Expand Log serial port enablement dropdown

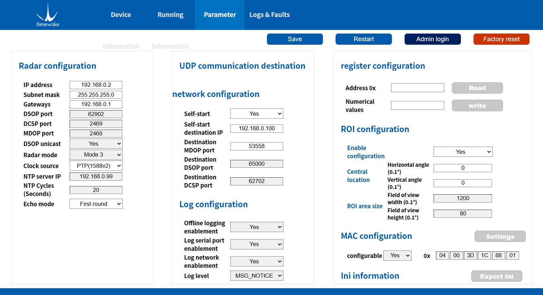(257, 244)
